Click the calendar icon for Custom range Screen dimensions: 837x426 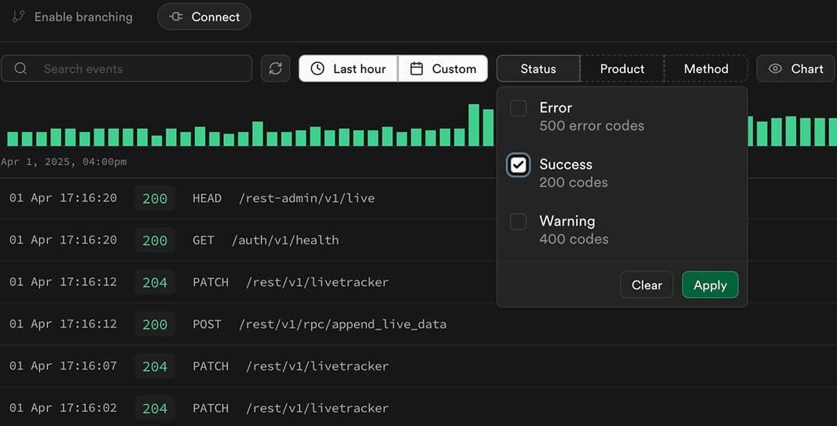pyautogui.click(x=417, y=68)
